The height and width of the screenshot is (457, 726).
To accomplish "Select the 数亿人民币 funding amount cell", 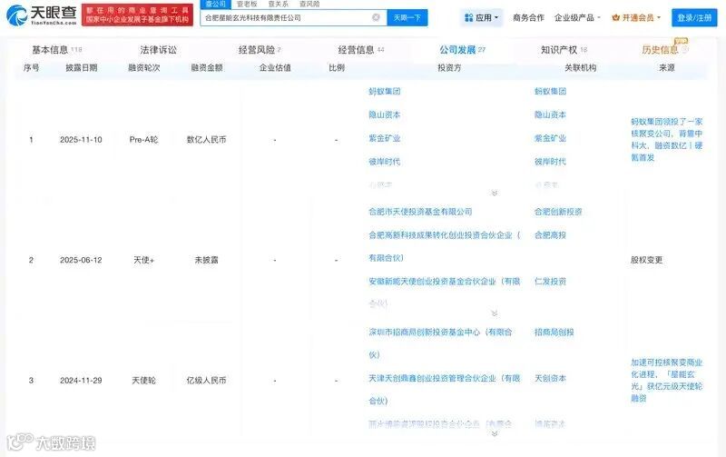I will [207, 140].
